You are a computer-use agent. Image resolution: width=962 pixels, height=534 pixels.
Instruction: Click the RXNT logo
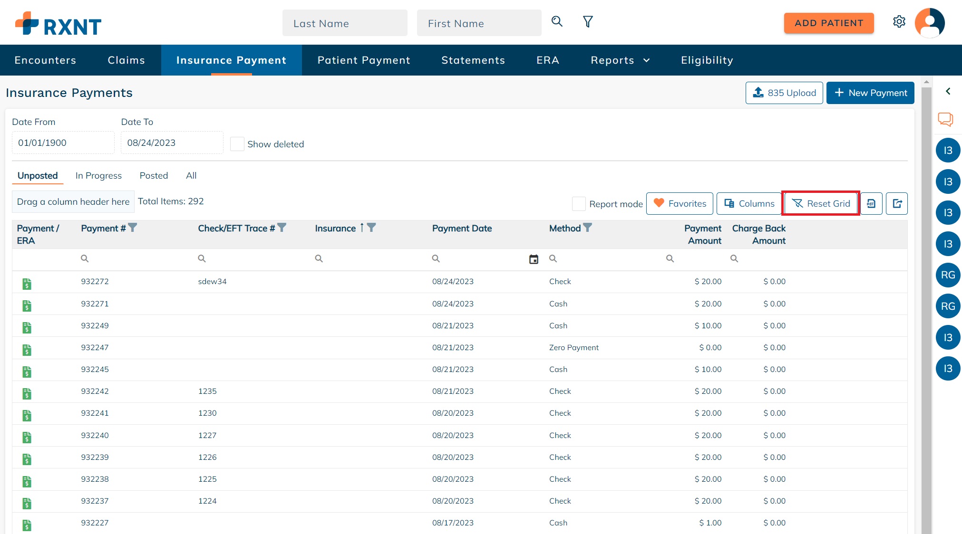[58, 23]
